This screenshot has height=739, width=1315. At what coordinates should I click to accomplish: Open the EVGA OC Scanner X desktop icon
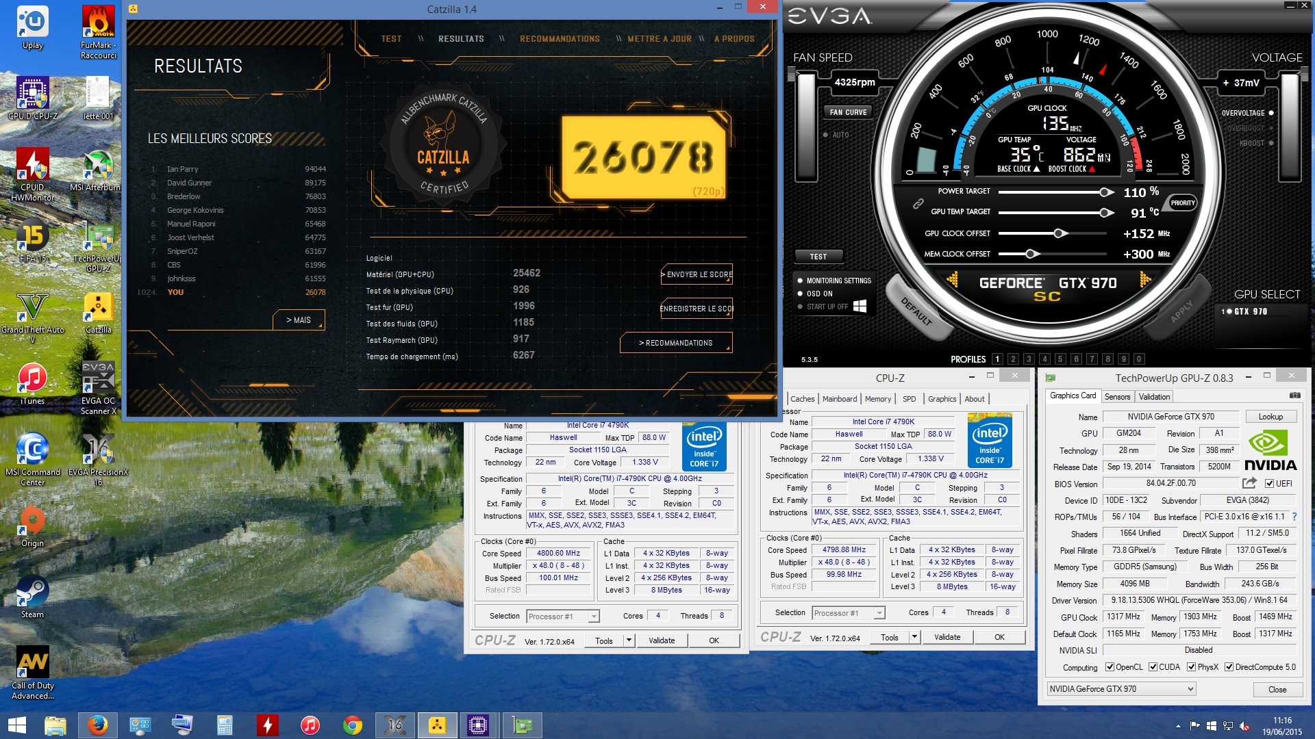click(x=99, y=388)
